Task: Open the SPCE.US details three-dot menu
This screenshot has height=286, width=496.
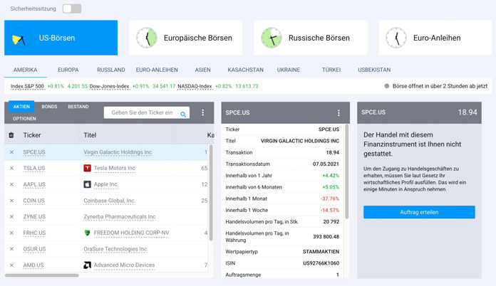Action: 339,113
